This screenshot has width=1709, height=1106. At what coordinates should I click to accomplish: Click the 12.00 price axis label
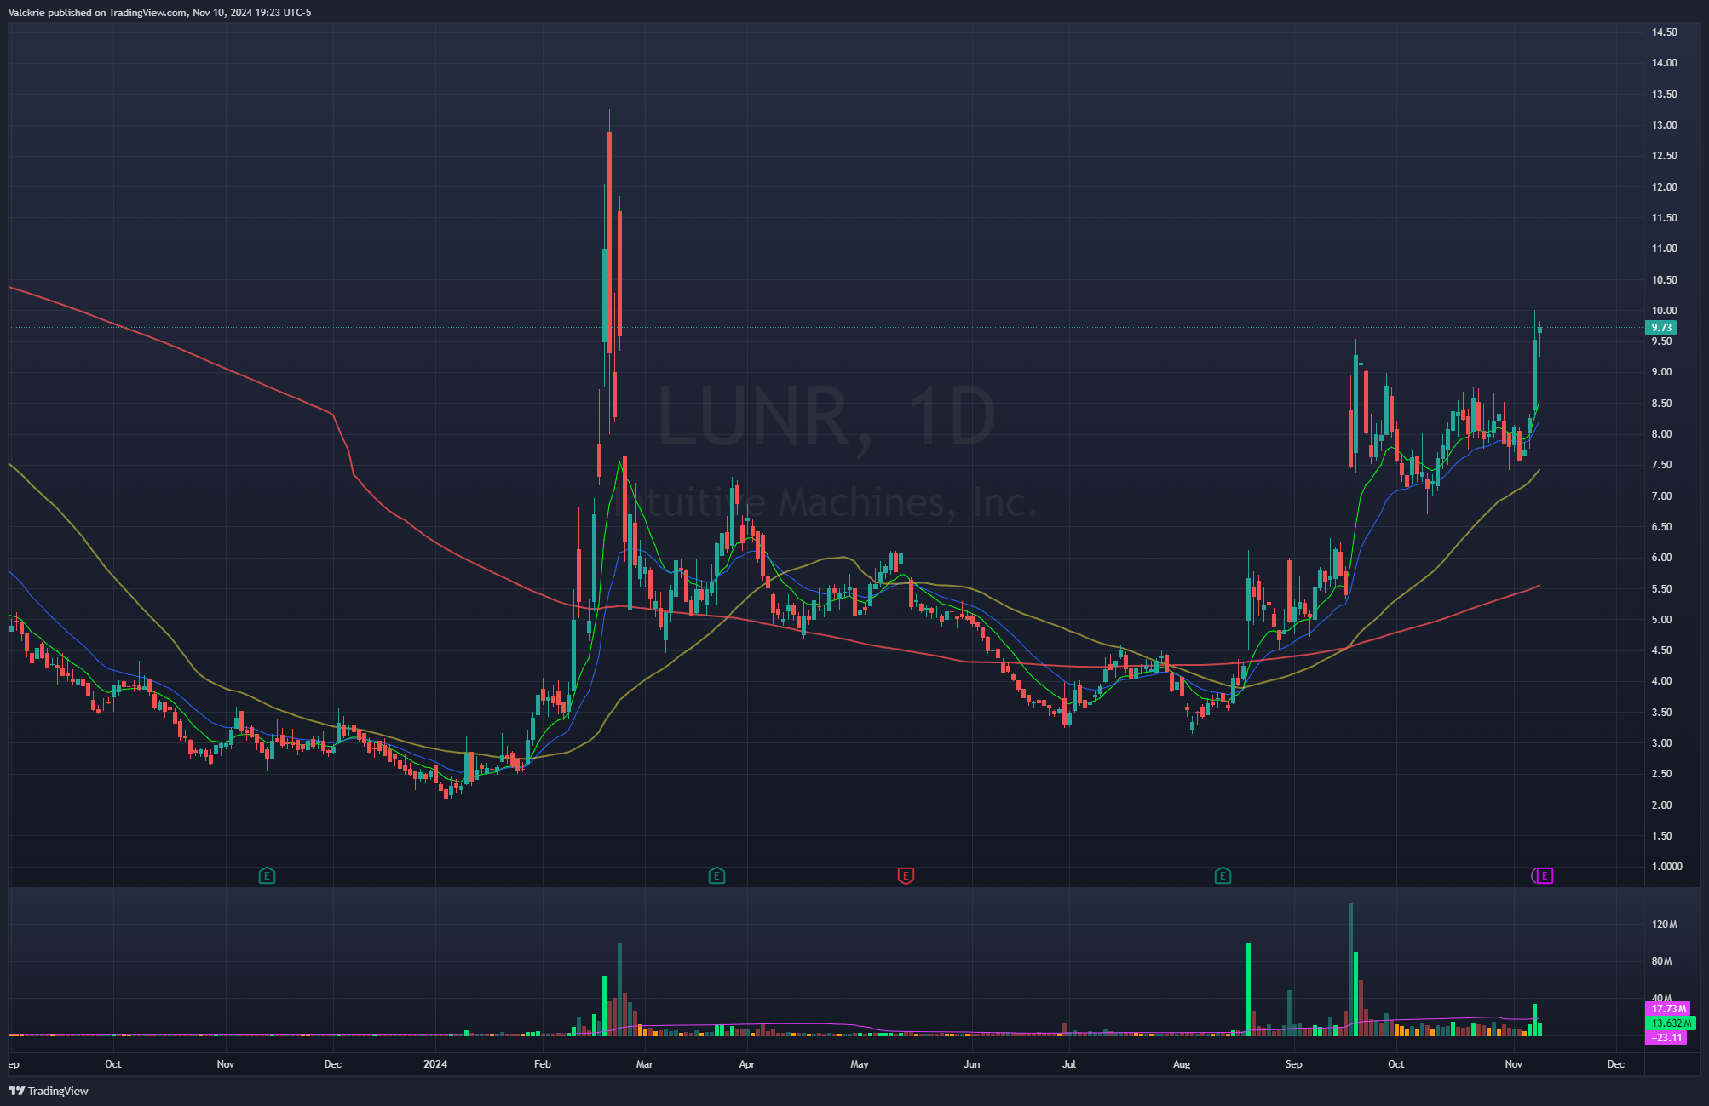[1664, 187]
